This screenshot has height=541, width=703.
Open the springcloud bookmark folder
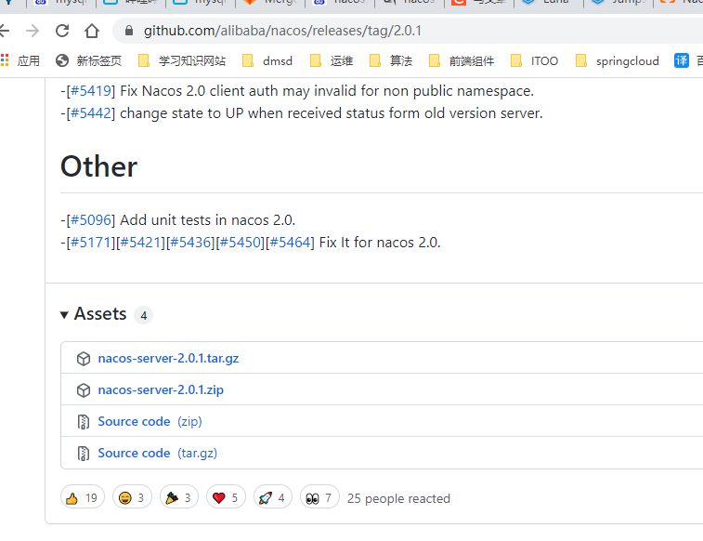(617, 60)
